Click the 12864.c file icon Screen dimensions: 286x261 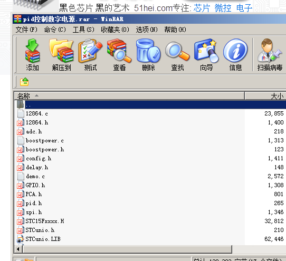(21, 113)
